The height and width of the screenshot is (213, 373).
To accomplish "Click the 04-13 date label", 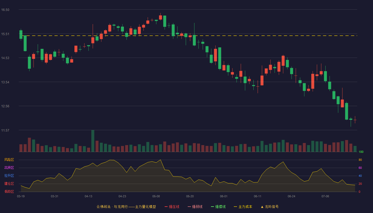I will click(88, 196).
